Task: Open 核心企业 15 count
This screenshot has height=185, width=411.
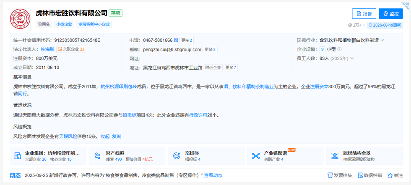Action: (x=61, y=159)
